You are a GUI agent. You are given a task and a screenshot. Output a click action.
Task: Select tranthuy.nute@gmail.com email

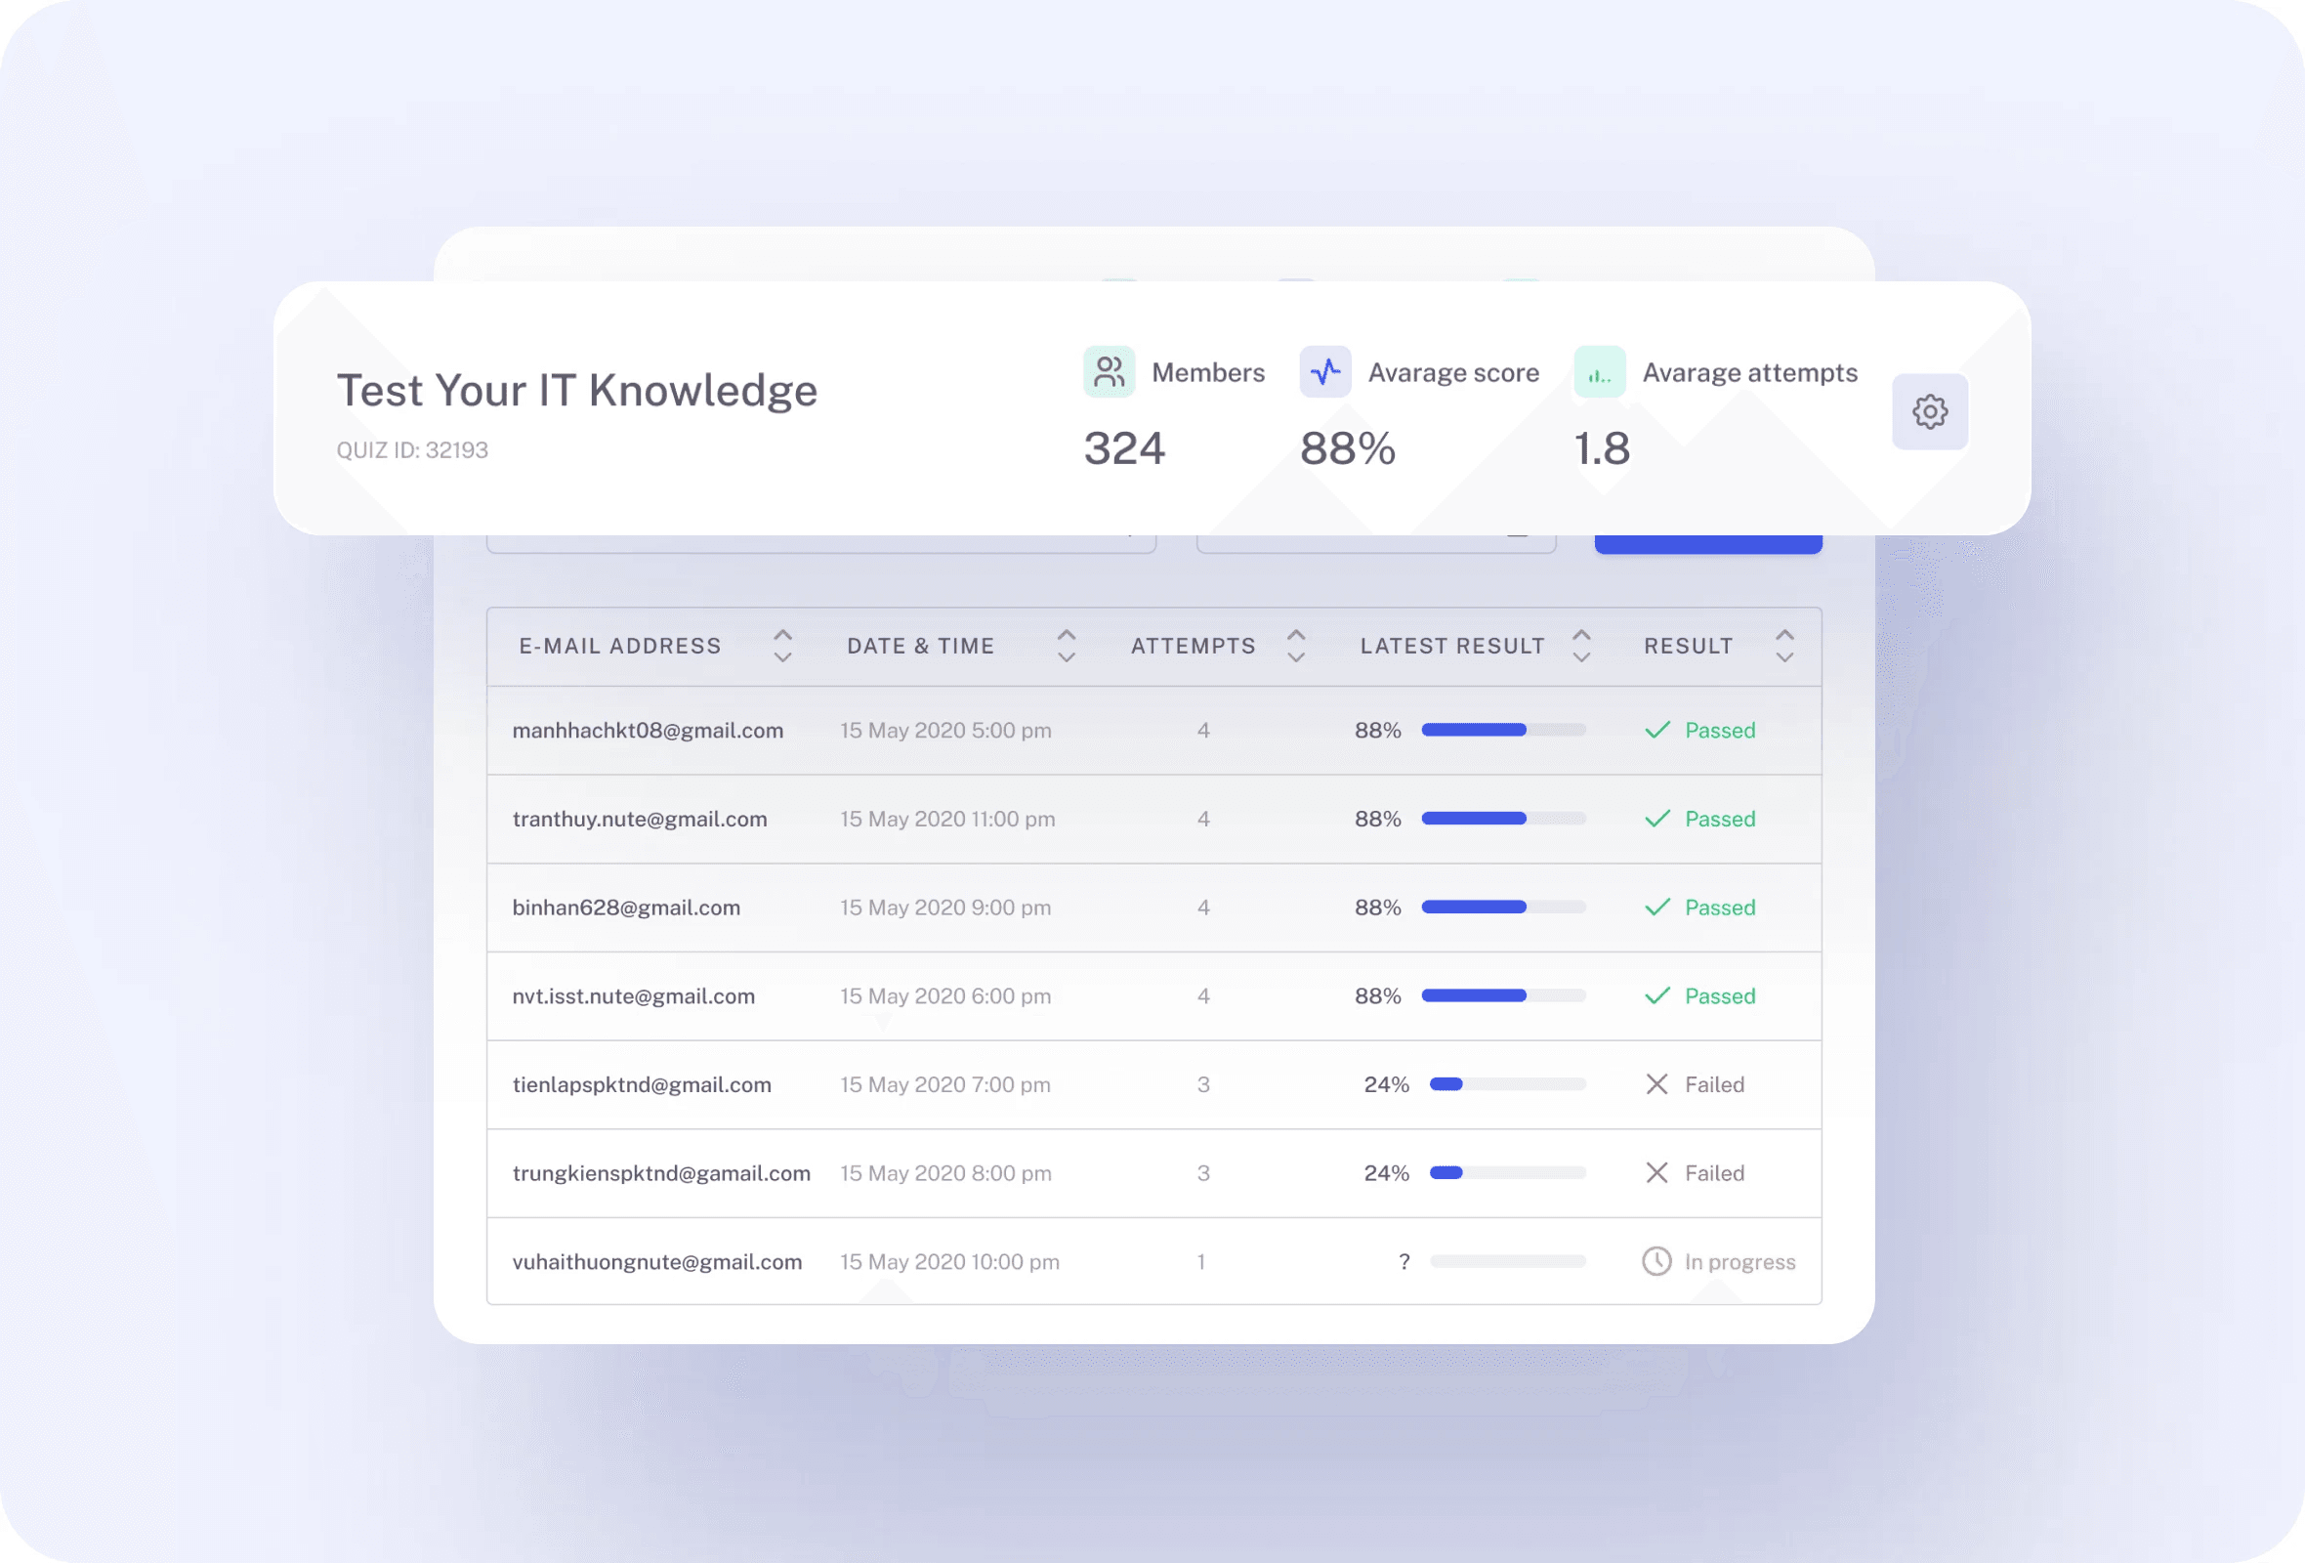(x=640, y=819)
